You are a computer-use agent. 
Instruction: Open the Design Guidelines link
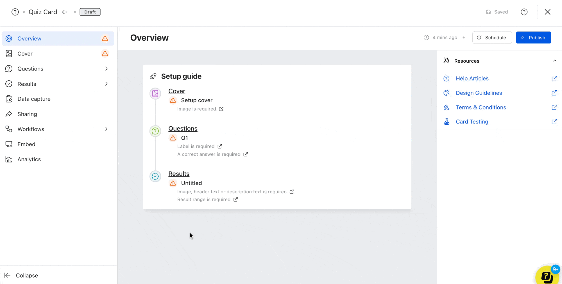(x=479, y=93)
